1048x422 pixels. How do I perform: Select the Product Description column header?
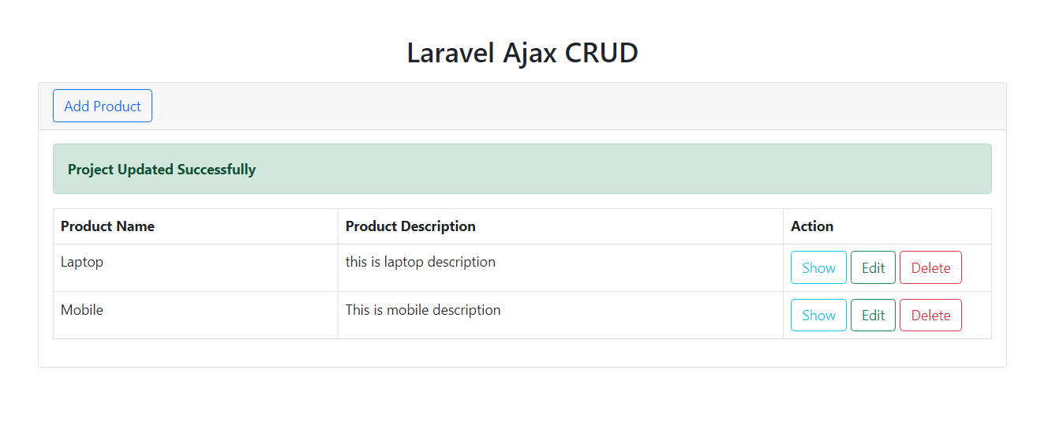pos(410,226)
